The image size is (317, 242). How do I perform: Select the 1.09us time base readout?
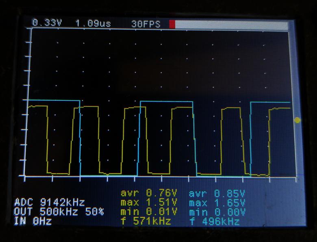93,24
